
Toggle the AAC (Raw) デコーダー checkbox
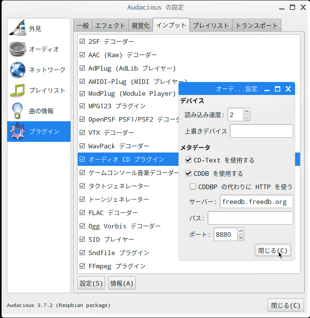pyautogui.click(x=82, y=55)
